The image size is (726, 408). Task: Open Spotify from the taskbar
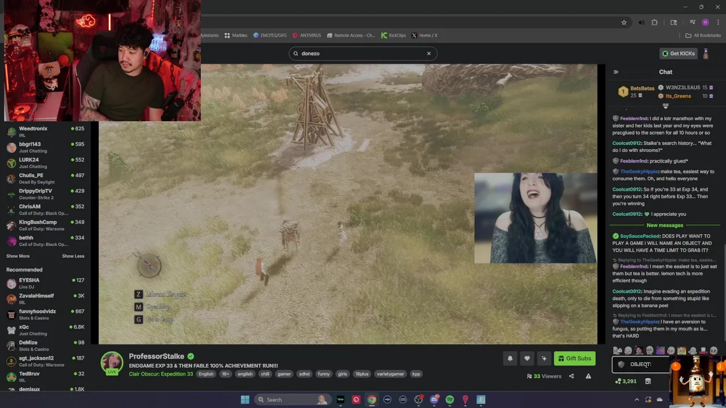[x=450, y=399]
